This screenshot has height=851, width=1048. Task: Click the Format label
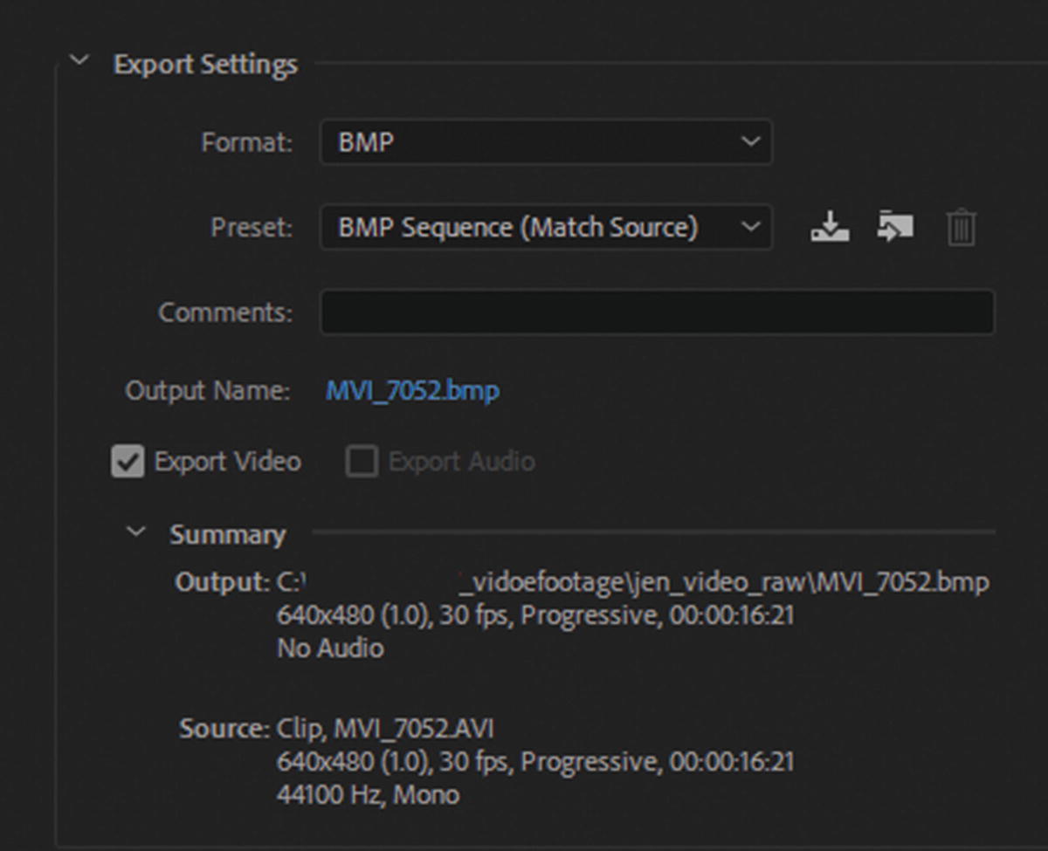point(247,142)
